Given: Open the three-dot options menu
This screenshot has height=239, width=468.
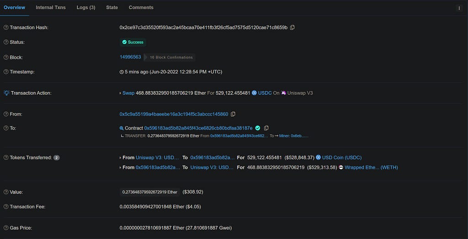Looking at the screenshot, I should 459,8.
